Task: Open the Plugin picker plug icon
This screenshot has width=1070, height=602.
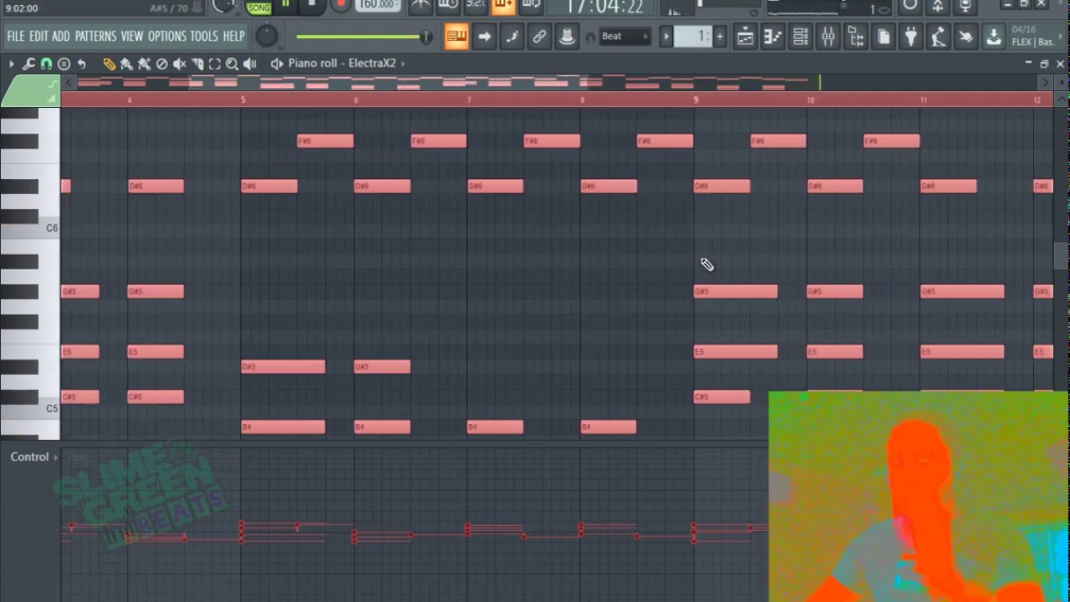Action: coord(910,37)
